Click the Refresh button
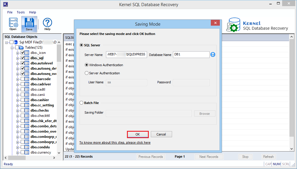Screen dimensions: 297x169 (x=268, y=157)
